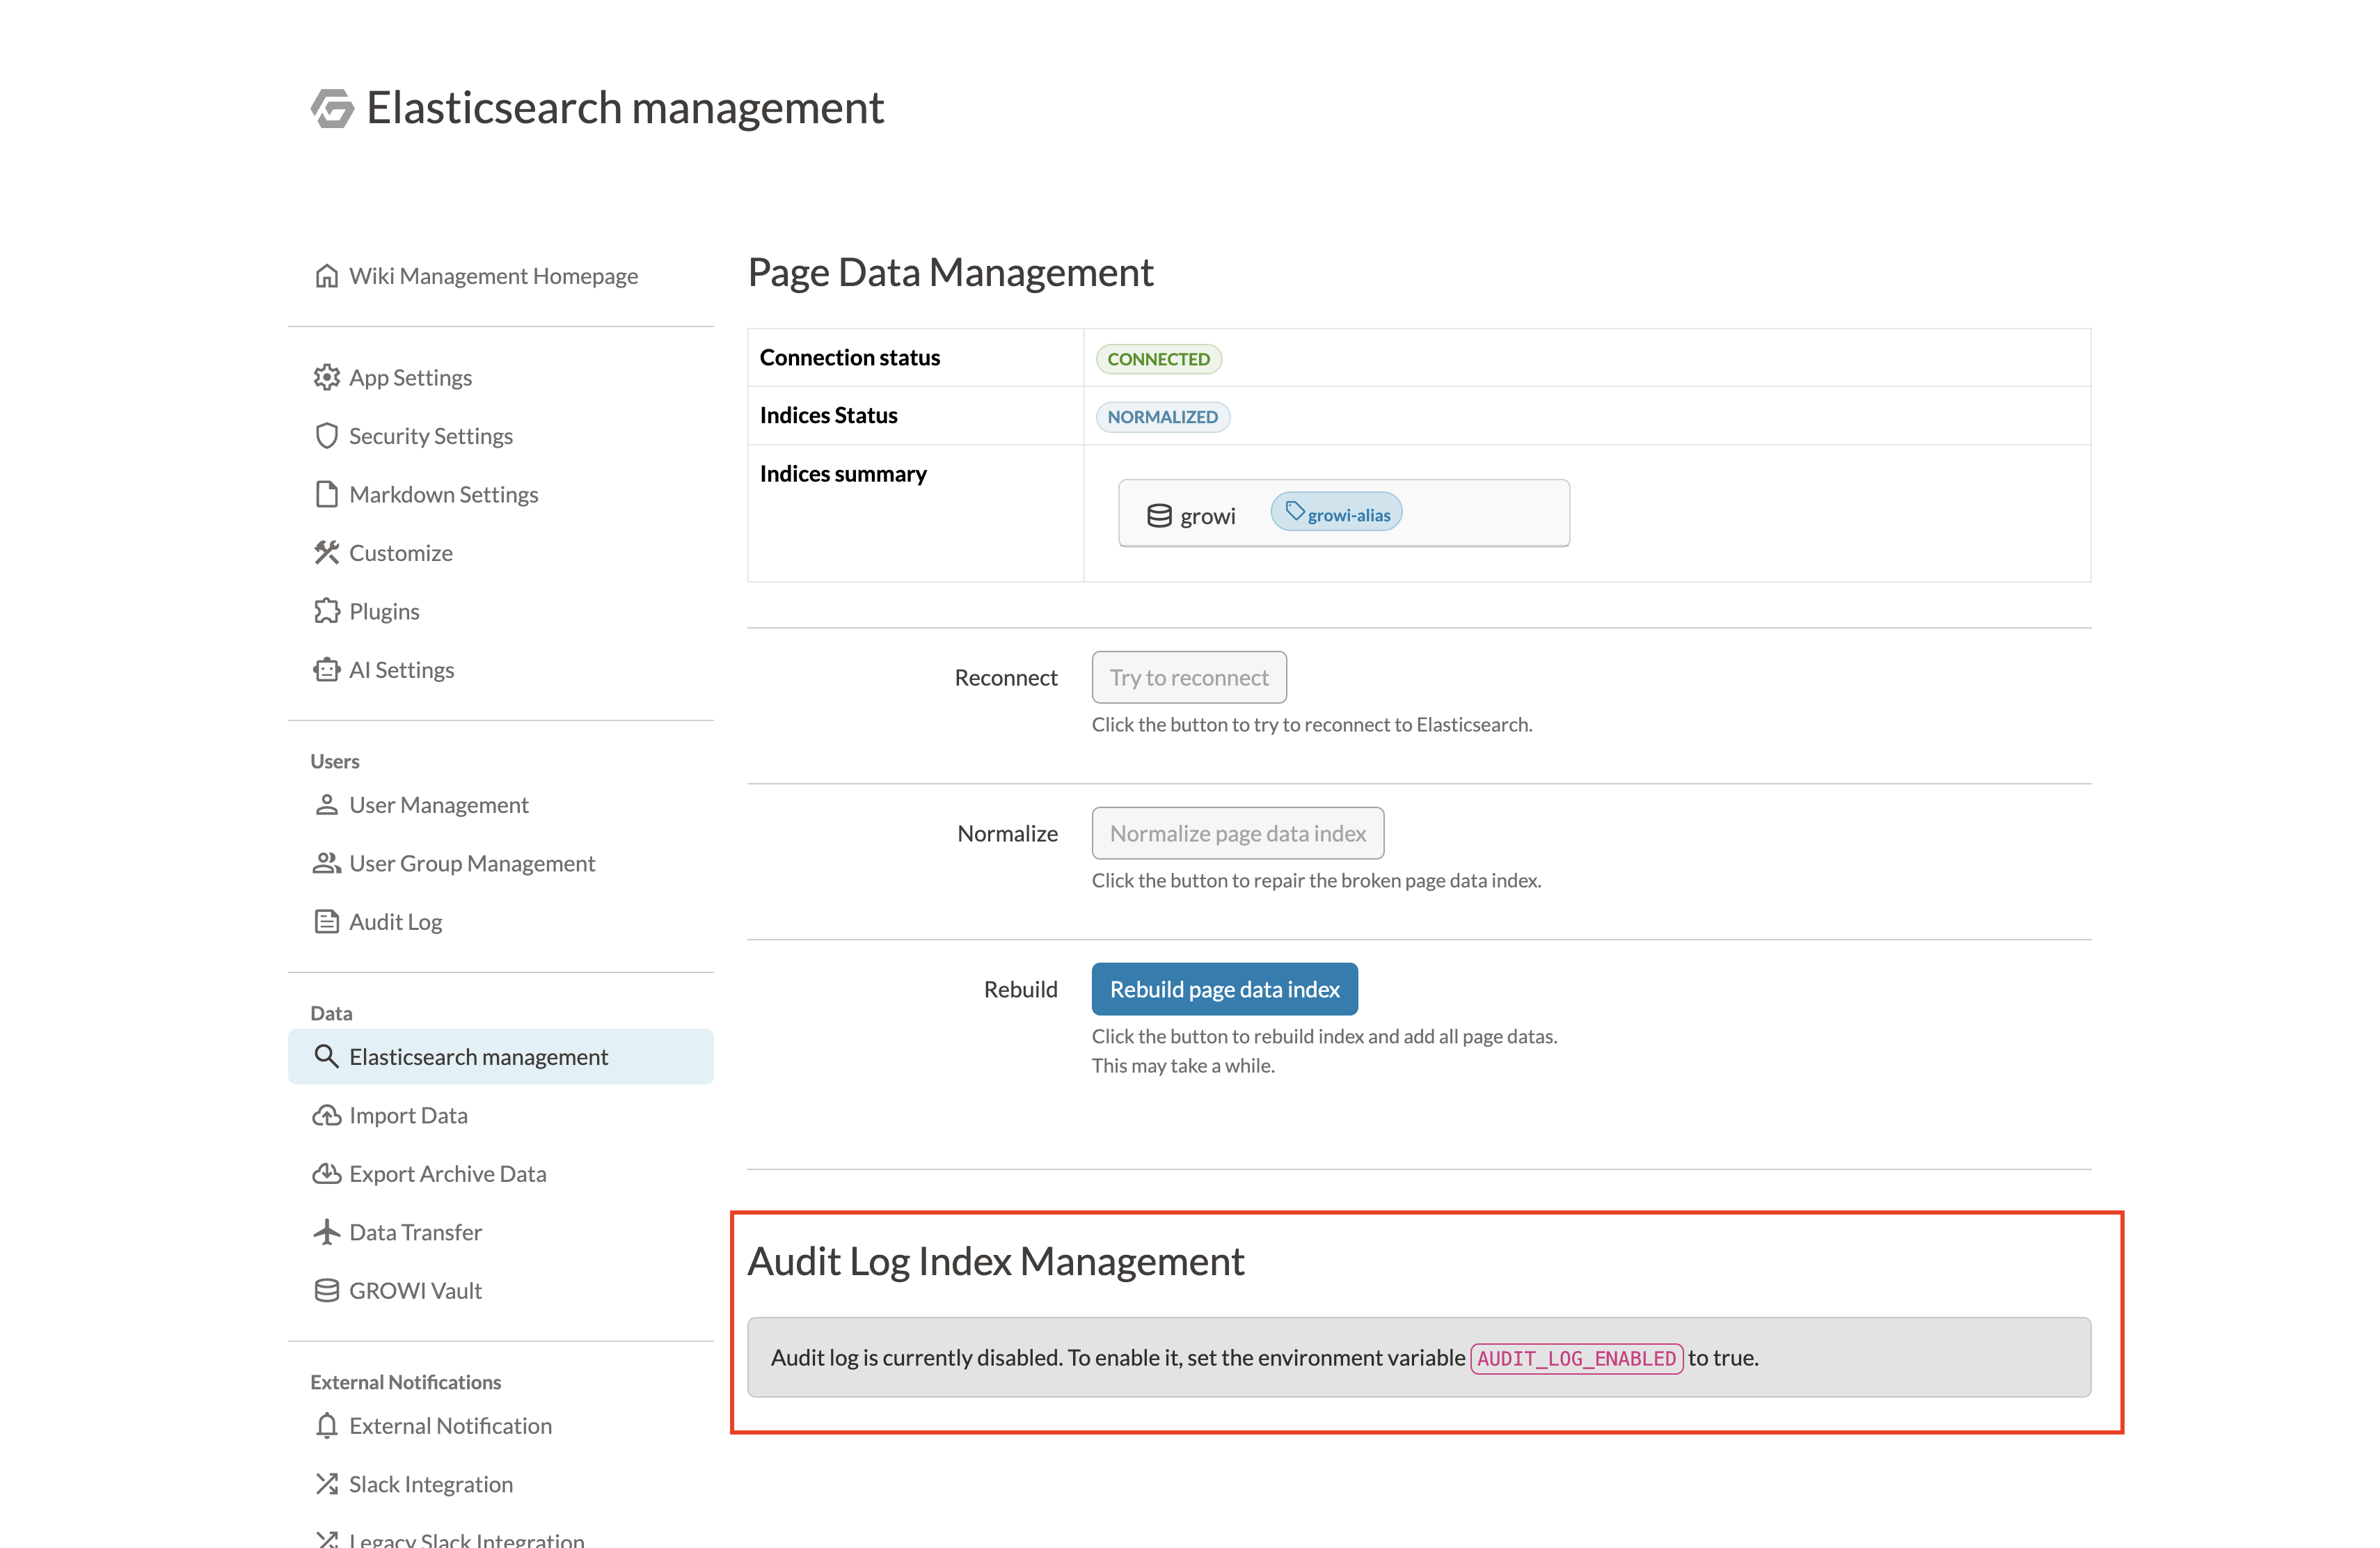Click the CONNECTED status badge
This screenshot has width=2380, height=1548.
1158,359
